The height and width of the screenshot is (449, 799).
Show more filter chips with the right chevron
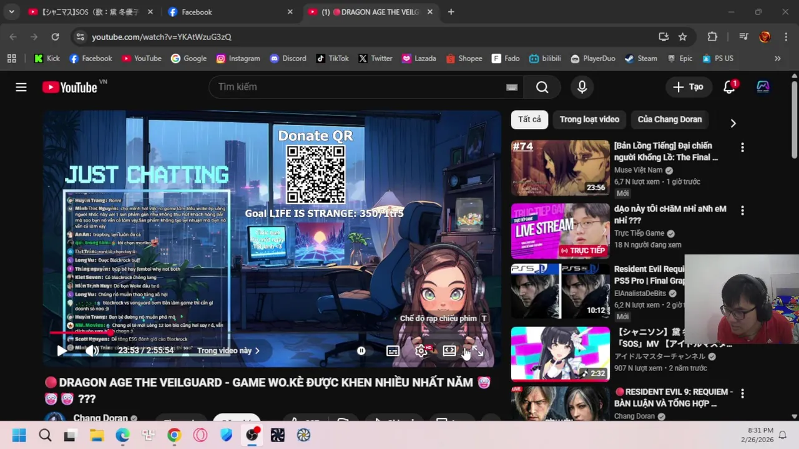tap(733, 123)
